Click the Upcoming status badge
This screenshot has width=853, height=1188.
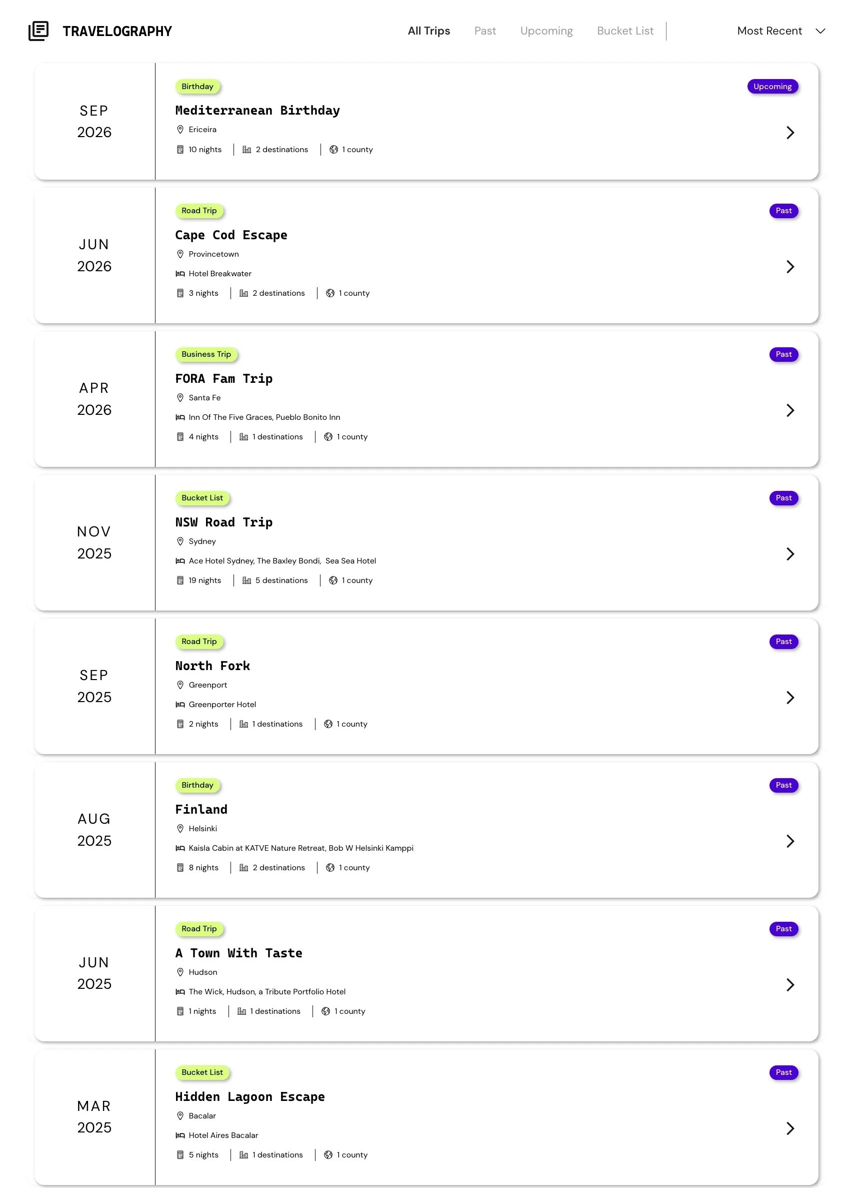[x=772, y=87]
